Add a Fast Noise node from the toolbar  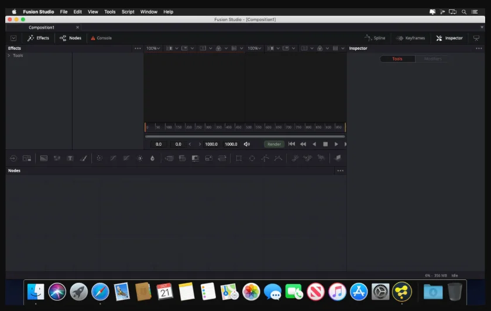point(57,158)
